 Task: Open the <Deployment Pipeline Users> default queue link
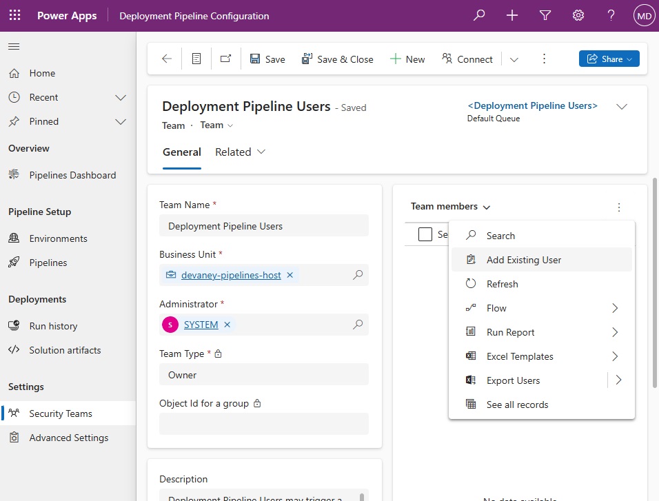[532, 105]
